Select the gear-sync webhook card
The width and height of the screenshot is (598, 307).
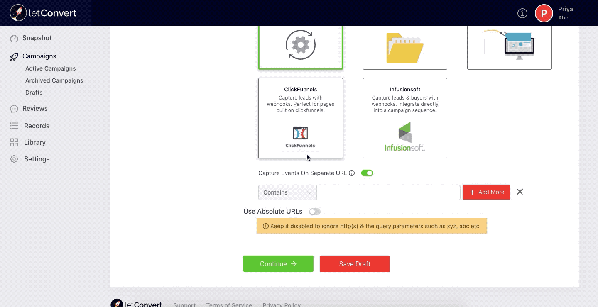(301, 47)
